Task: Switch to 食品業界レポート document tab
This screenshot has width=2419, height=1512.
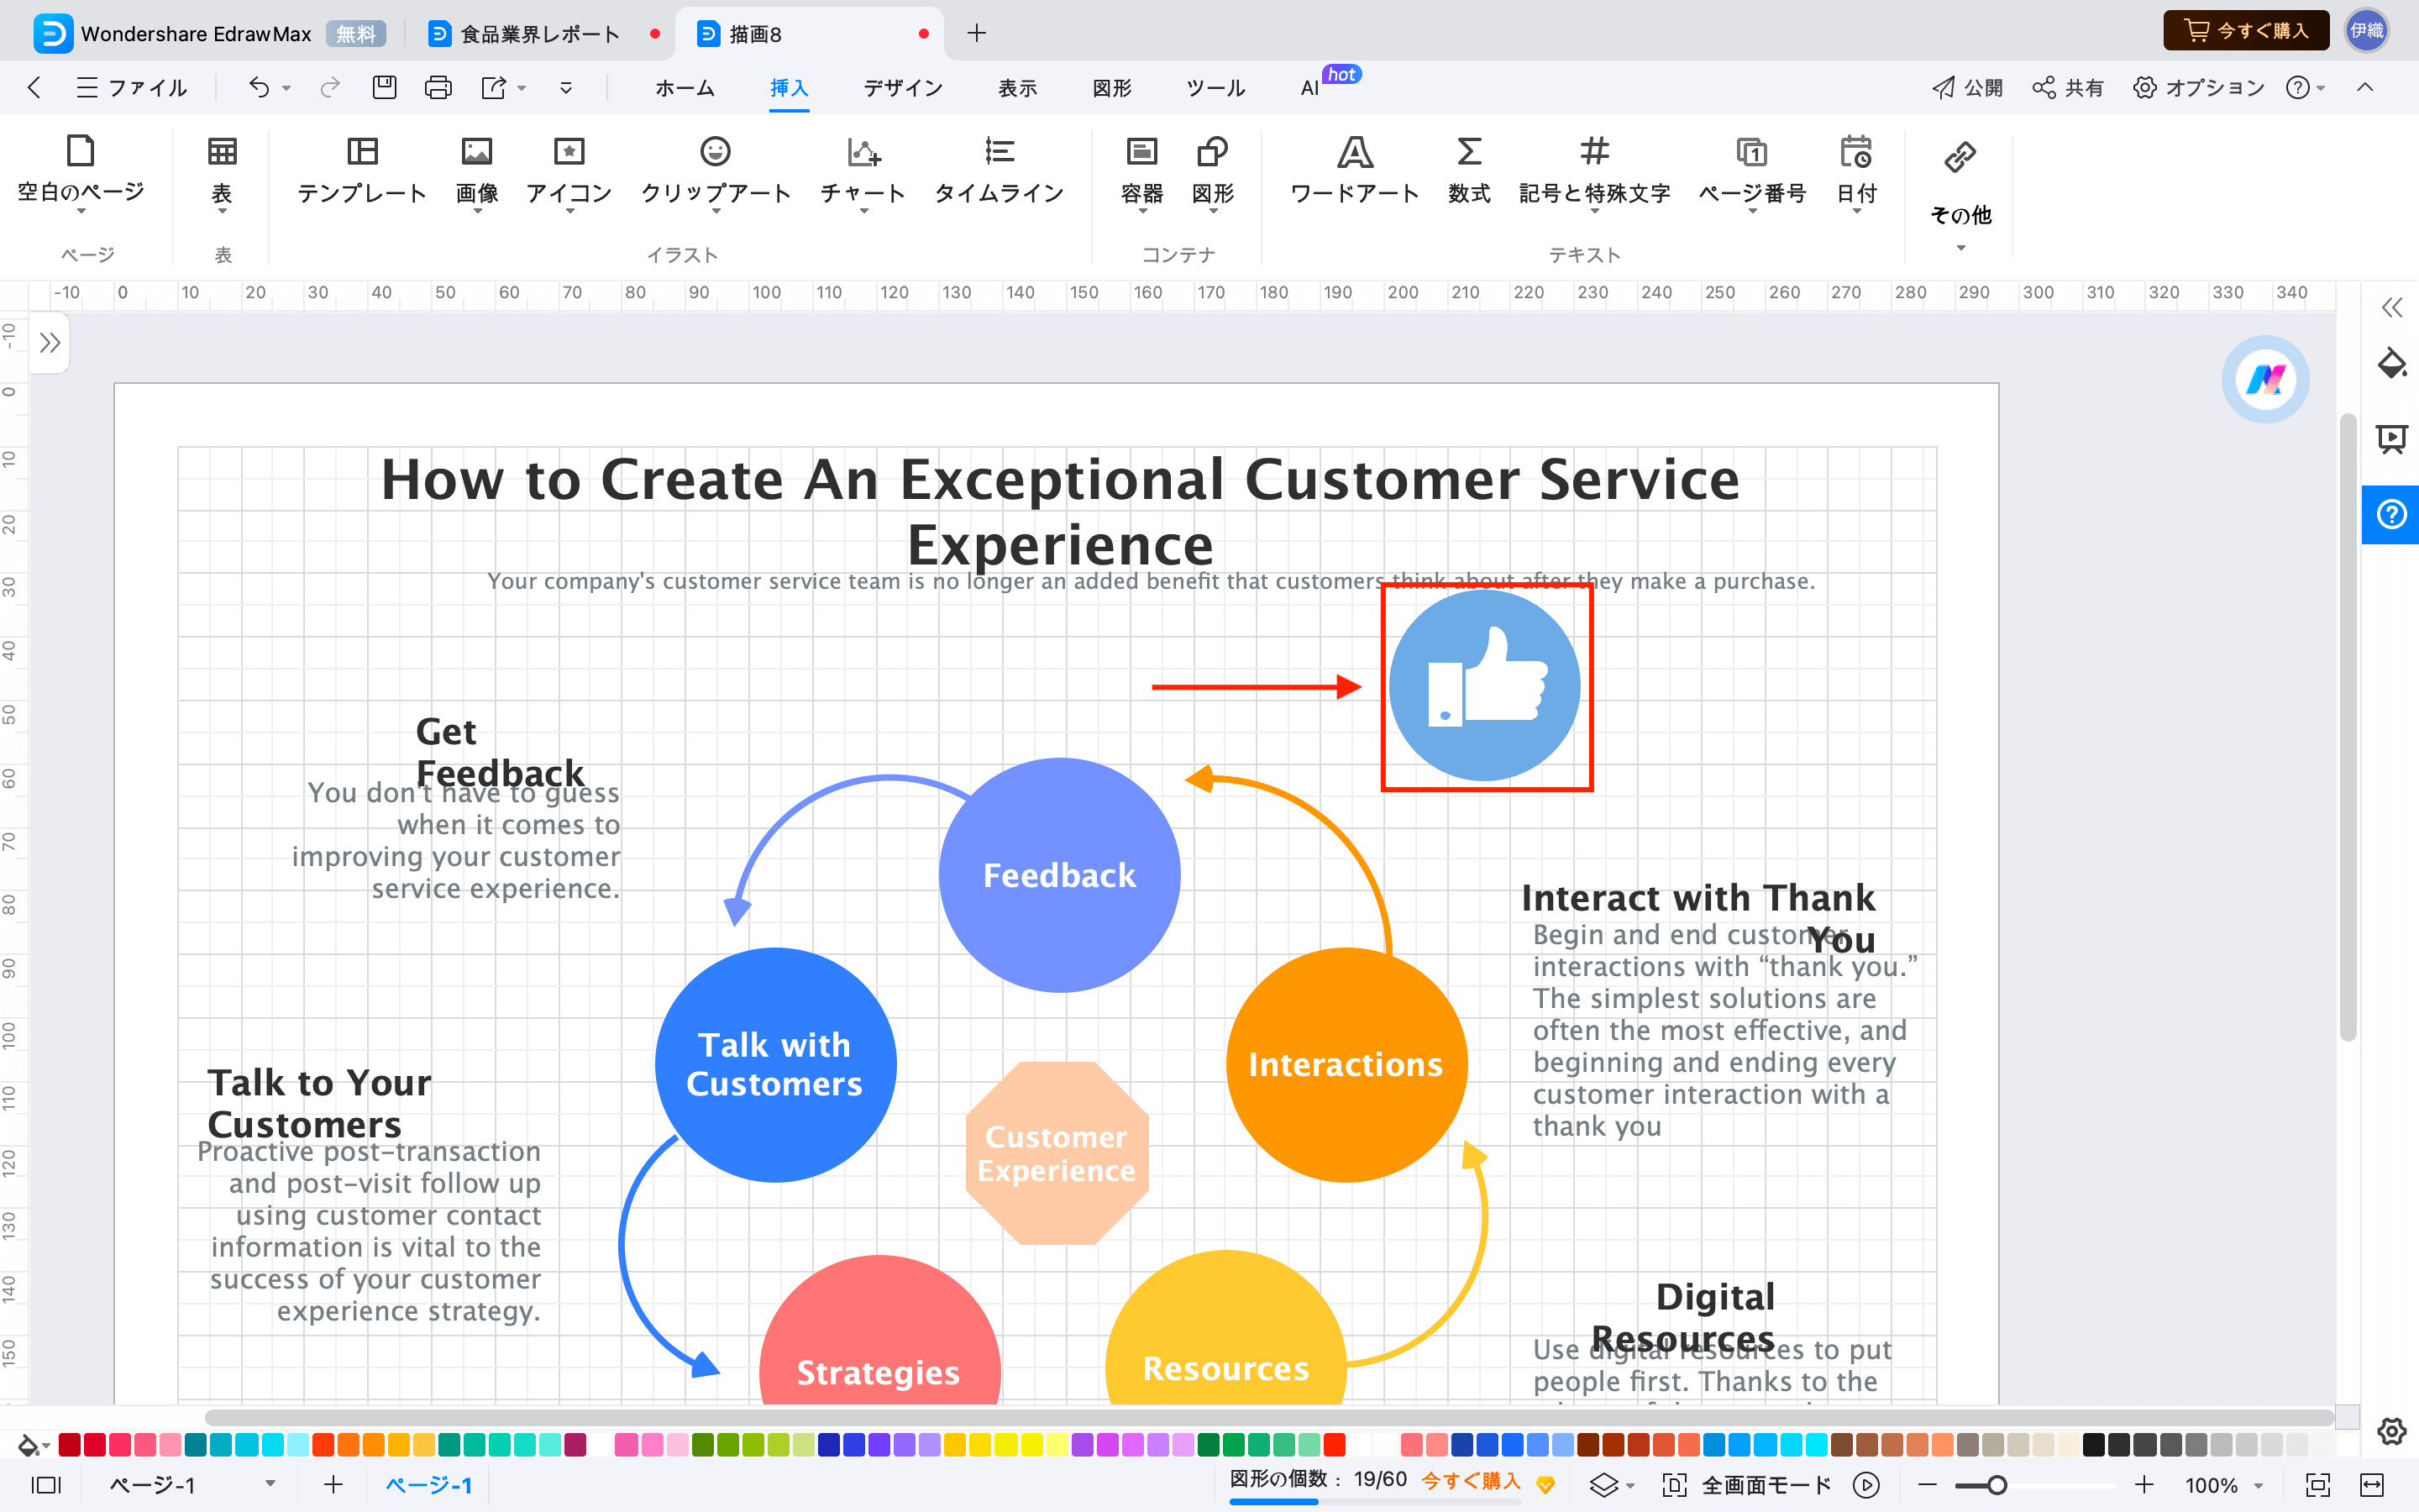Action: point(541,34)
